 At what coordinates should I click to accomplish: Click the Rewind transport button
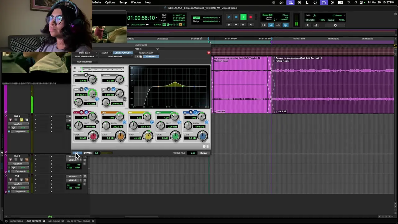pyautogui.click(x=236, y=25)
